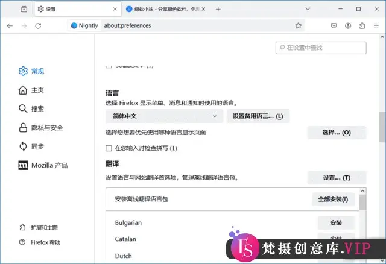Select 隐私与安全 in the sidebar

click(41, 128)
